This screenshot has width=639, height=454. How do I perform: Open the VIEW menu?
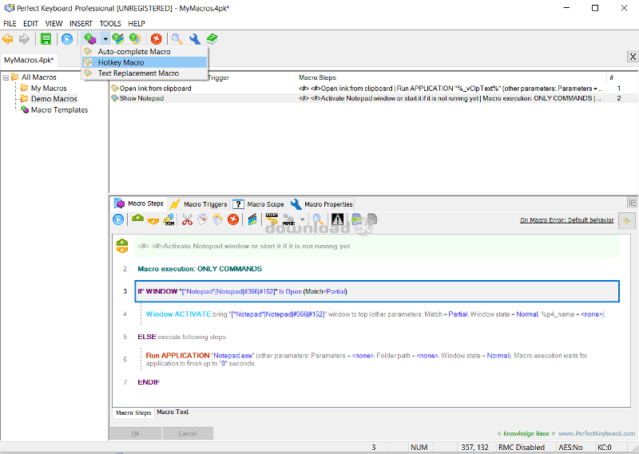[x=54, y=24]
